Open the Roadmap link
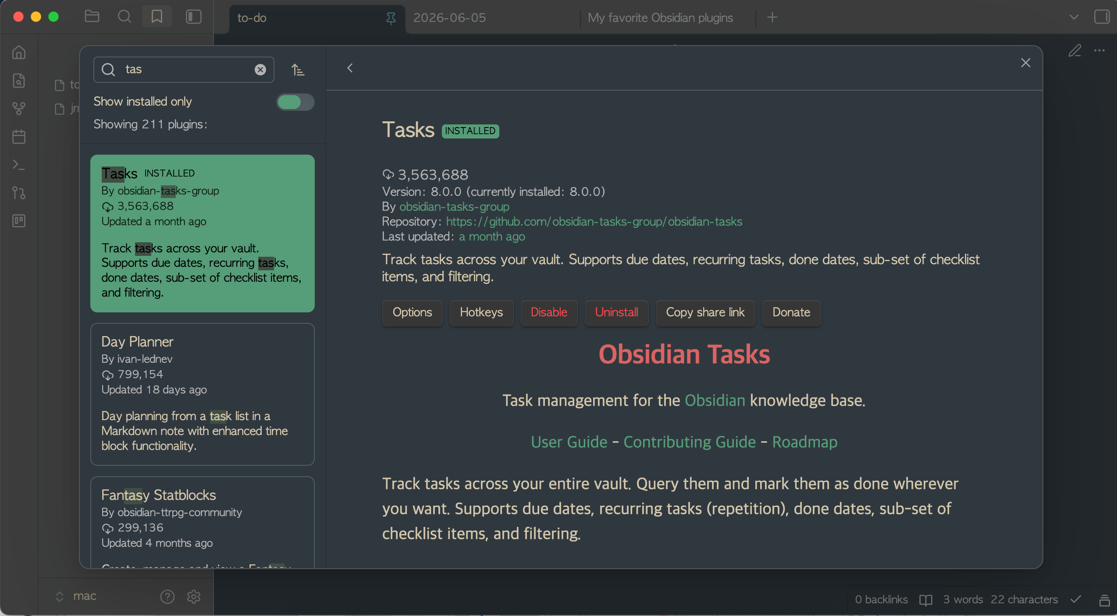 [804, 442]
